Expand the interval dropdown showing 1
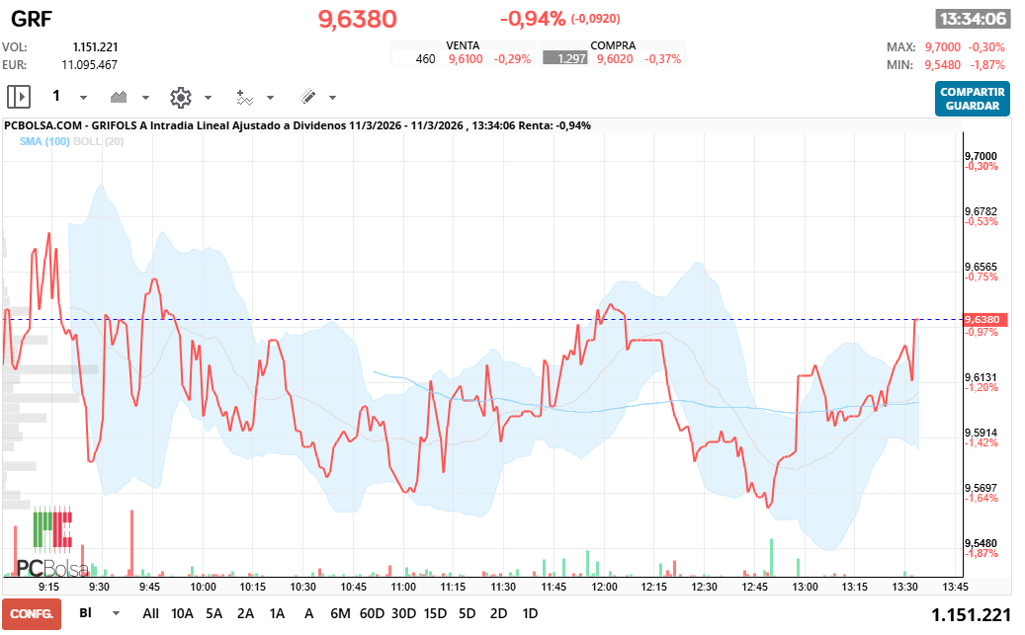Viewport: 1025px width, 635px height. click(83, 98)
